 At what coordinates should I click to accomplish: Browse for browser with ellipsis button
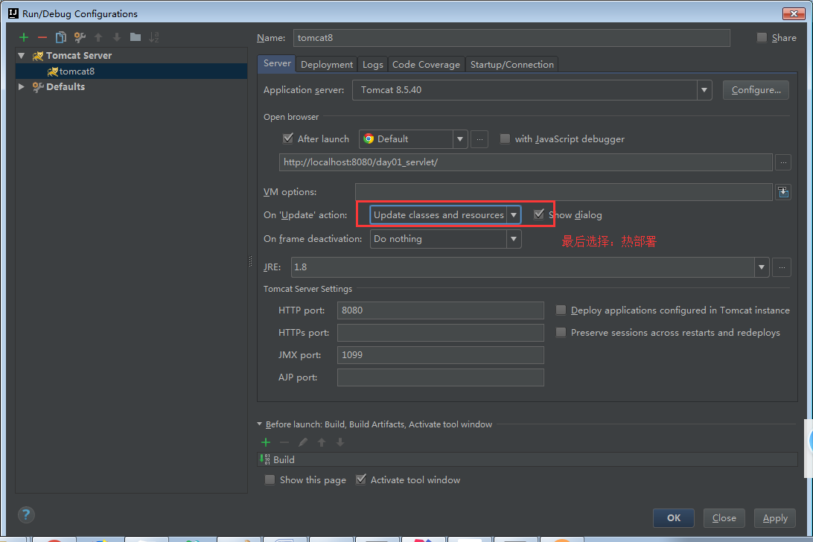479,139
